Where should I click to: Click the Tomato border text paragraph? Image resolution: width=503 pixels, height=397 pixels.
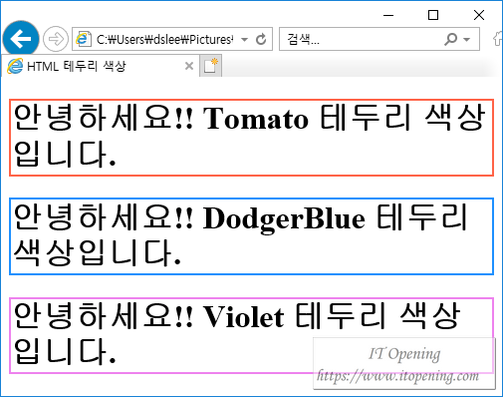coord(251,138)
